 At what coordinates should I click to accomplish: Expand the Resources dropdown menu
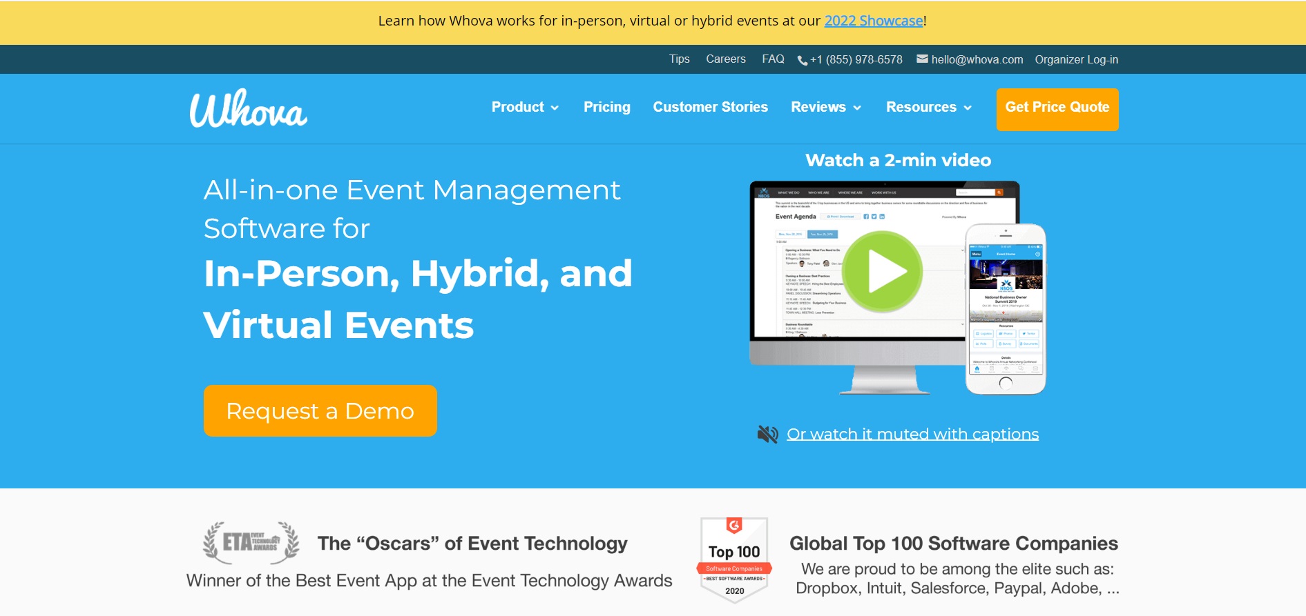pos(928,107)
